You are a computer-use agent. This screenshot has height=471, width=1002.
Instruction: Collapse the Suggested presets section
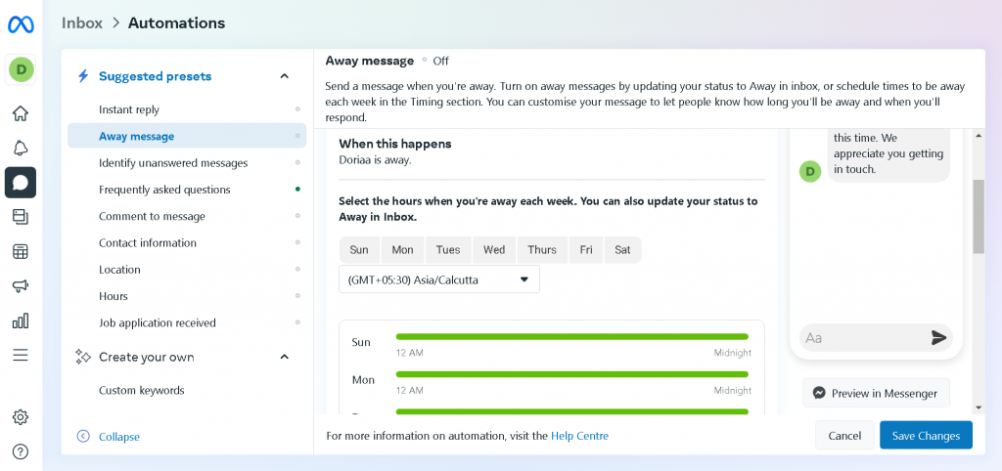pyautogui.click(x=285, y=76)
